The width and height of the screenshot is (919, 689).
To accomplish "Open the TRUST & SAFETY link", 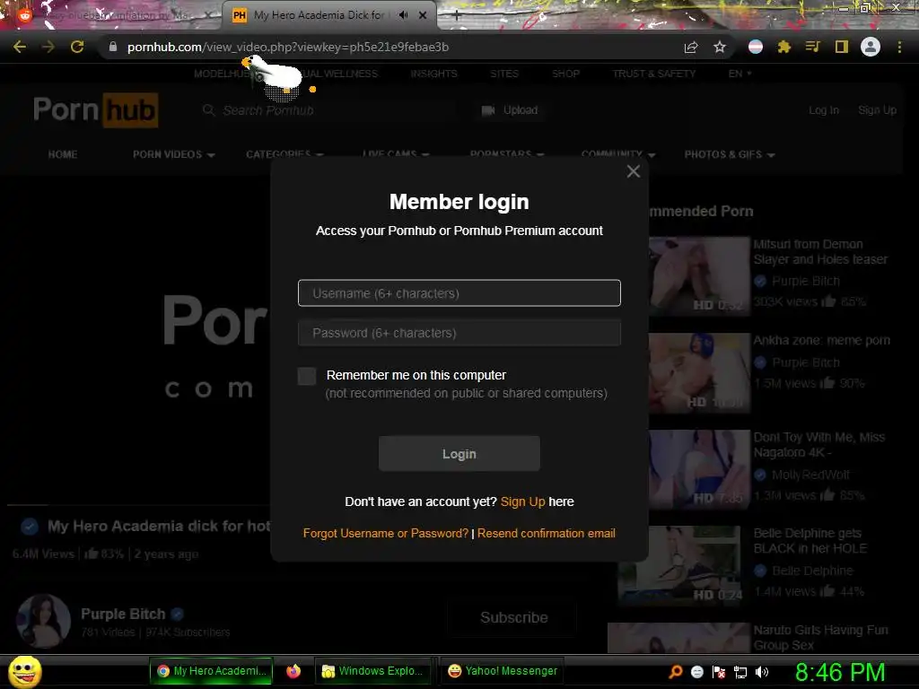I will pyautogui.click(x=653, y=74).
